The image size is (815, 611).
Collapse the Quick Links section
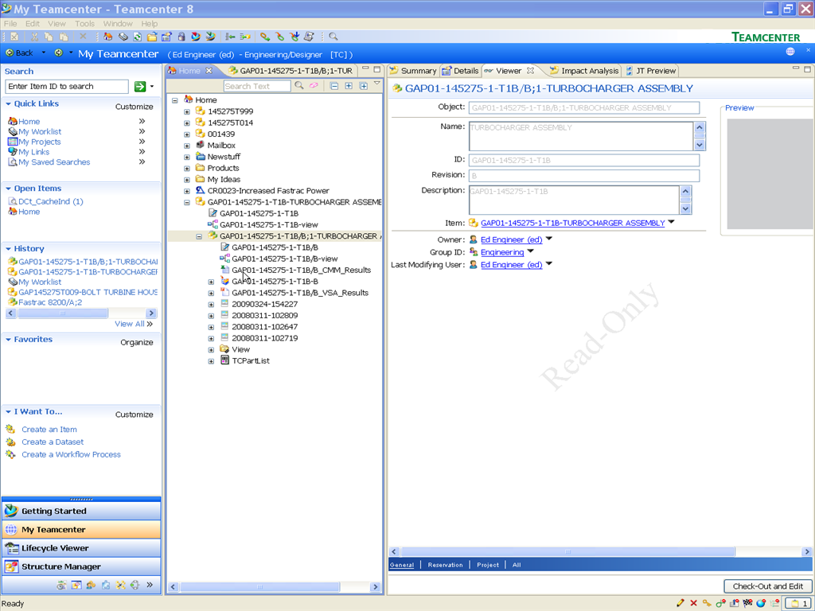(x=8, y=104)
